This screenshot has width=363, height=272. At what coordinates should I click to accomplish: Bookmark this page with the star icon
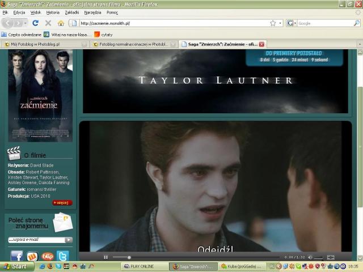tap(273, 23)
